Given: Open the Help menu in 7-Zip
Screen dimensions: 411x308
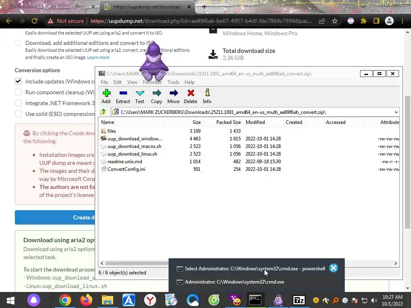Looking at the screenshot, I should click(189, 82).
